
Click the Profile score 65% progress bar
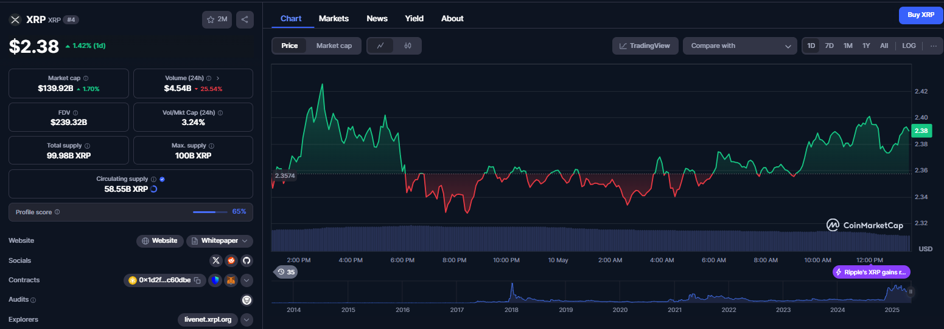209,212
